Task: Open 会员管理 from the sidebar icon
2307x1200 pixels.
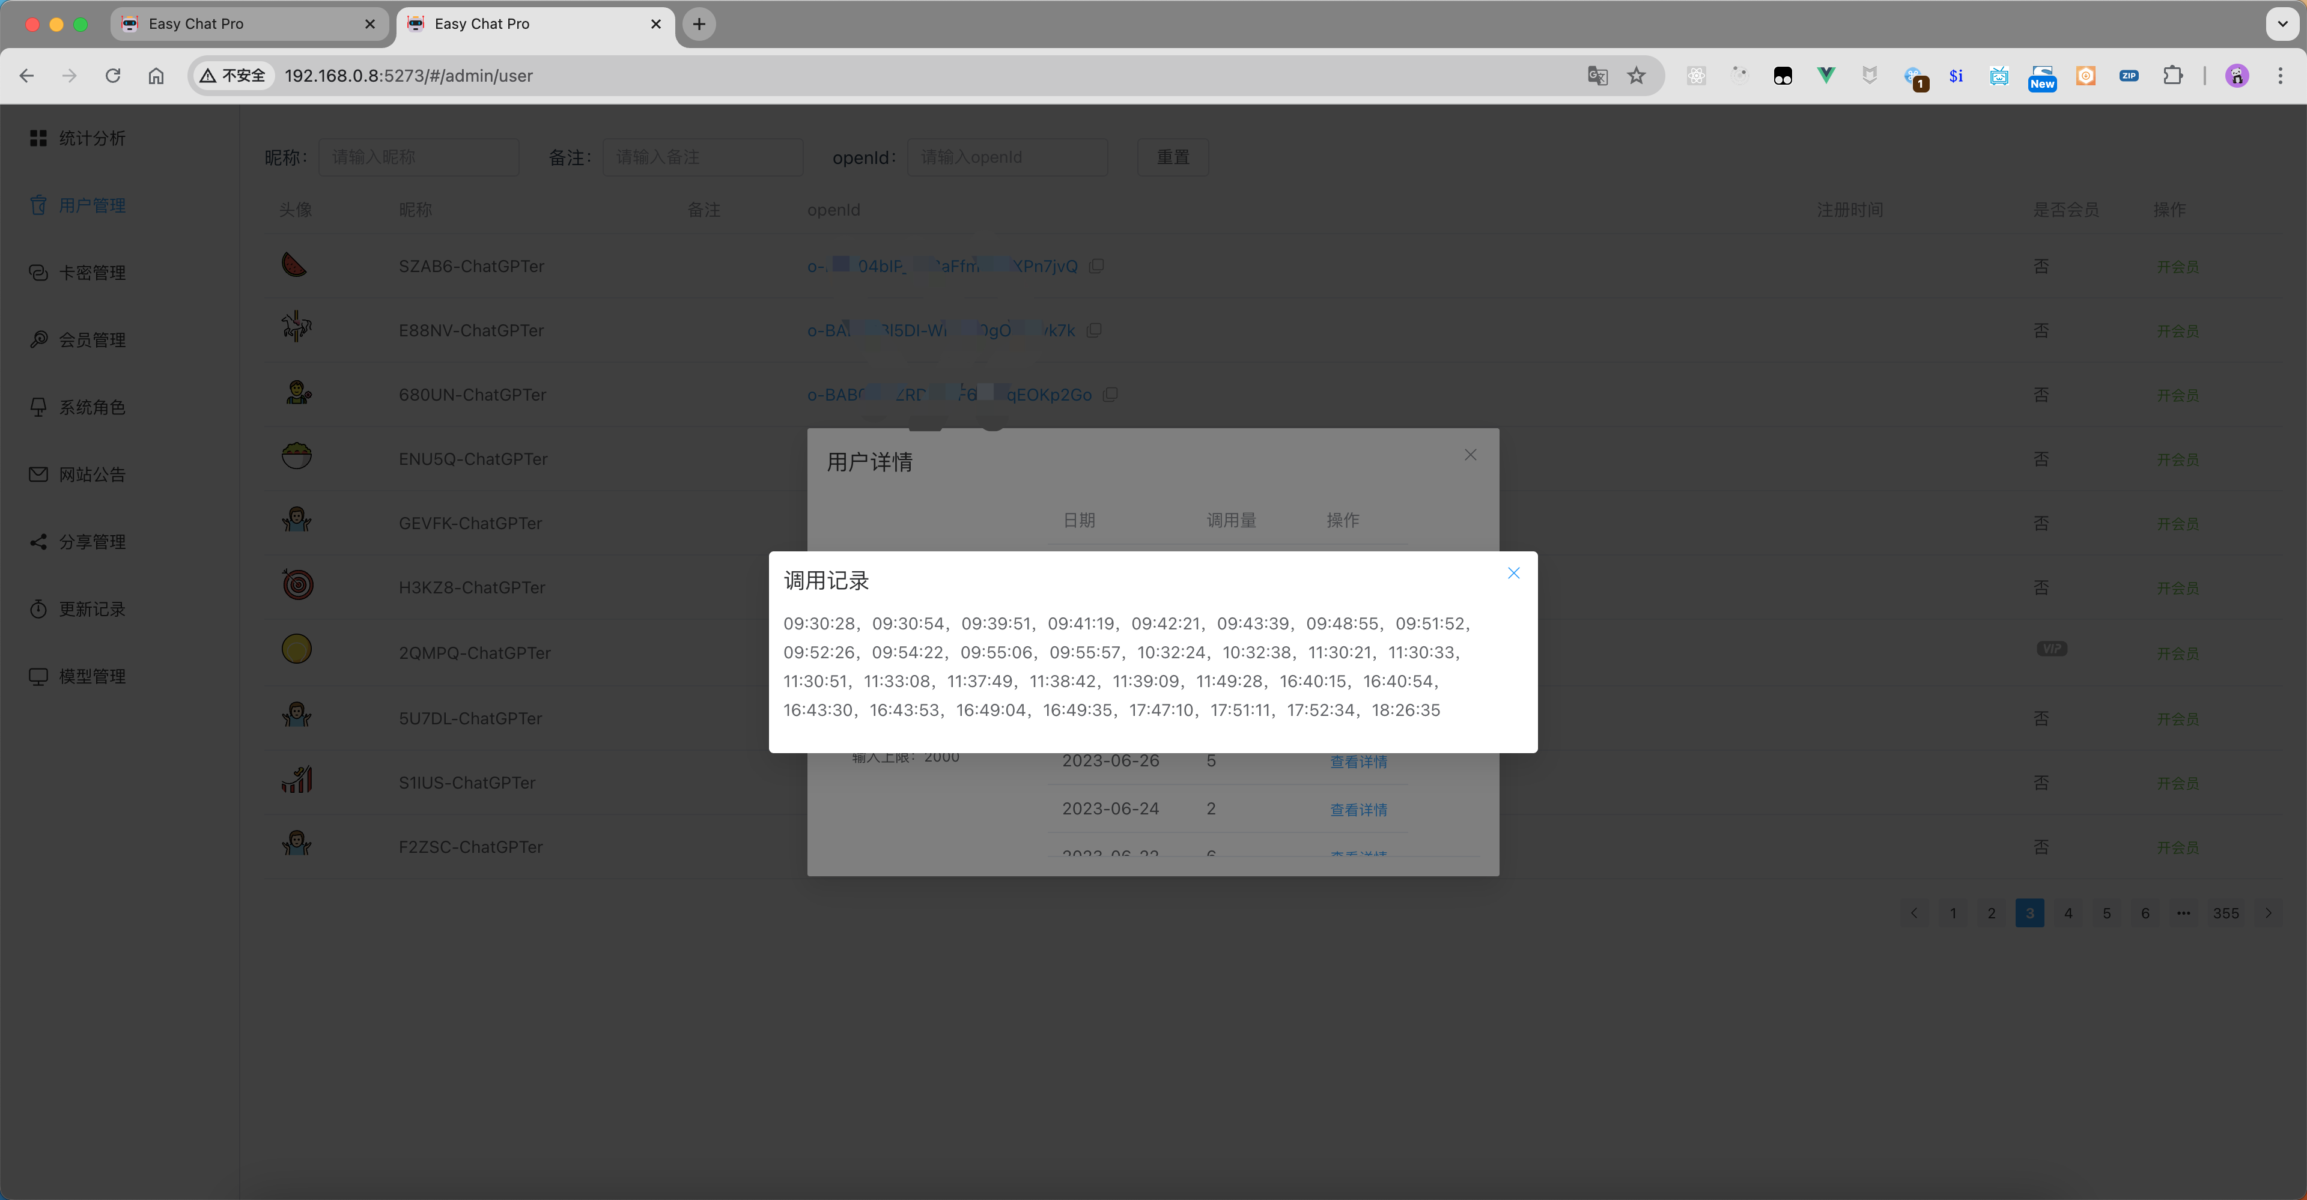Action: pos(38,339)
